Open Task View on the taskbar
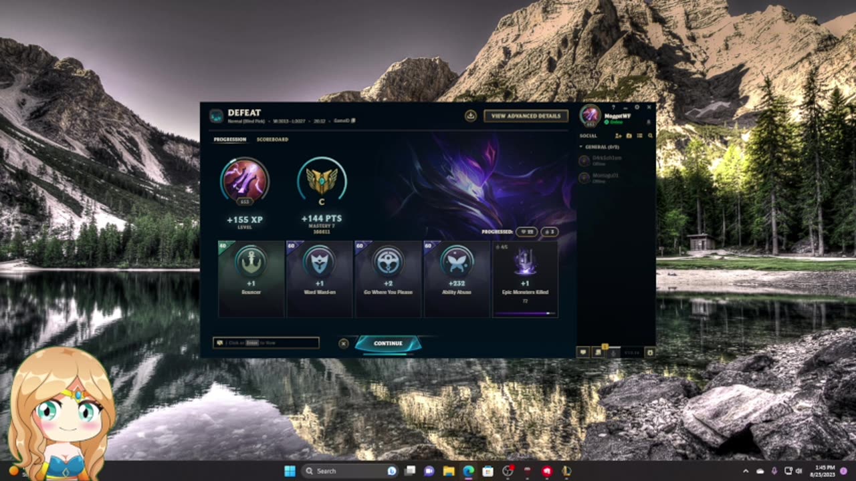Image resolution: width=856 pixels, height=481 pixels. (x=410, y=471)
